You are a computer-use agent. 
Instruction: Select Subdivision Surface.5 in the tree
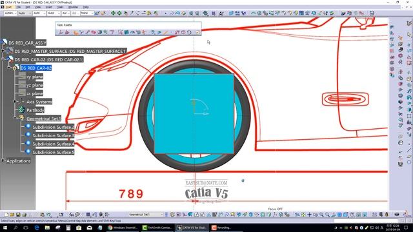pyautogui.click(x=53, y=152)
